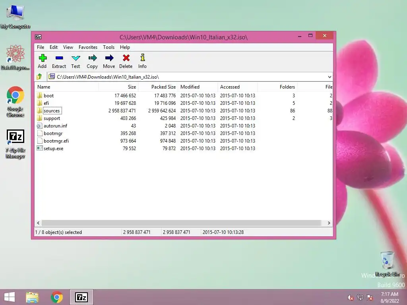
Task: Expand the address path dropdown
Action: 329,77
